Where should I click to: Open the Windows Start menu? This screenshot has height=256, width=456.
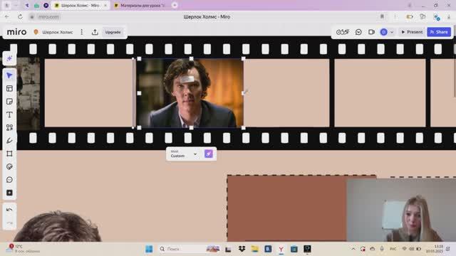(x=149, y=249)
